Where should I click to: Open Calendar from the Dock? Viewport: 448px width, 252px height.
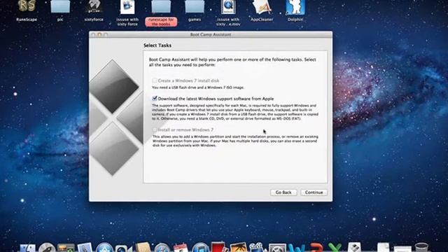pyautogui.click(x=181, y=248)
